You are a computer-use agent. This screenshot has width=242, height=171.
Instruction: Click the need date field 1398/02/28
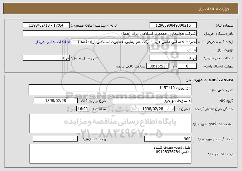pyautogui.click(x=56, y=101)
